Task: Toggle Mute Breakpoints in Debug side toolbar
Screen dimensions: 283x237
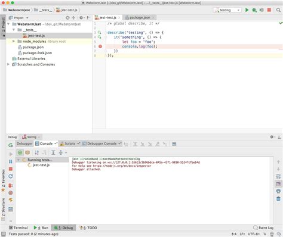Action: [x=11, y=193]
